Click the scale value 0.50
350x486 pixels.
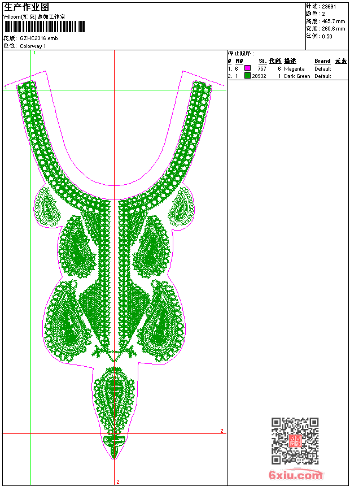tap(327, 36)
